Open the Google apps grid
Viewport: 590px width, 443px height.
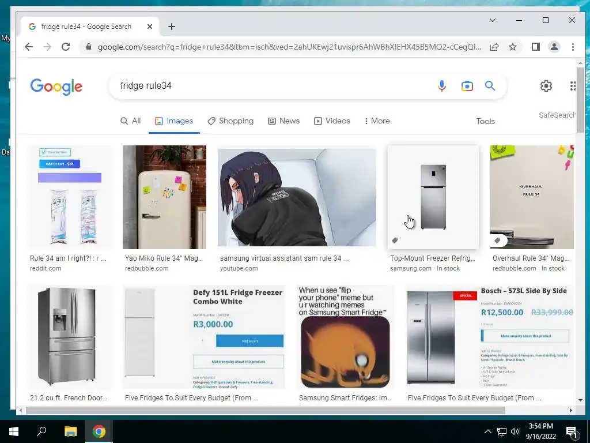point(572,86)
